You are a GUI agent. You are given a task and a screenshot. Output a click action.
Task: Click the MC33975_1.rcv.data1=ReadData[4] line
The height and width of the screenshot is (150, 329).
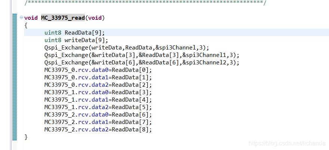[x=98, y=100]
